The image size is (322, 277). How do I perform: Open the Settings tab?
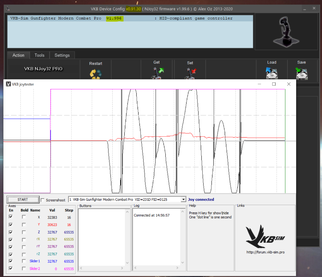[x=62, y=55]
